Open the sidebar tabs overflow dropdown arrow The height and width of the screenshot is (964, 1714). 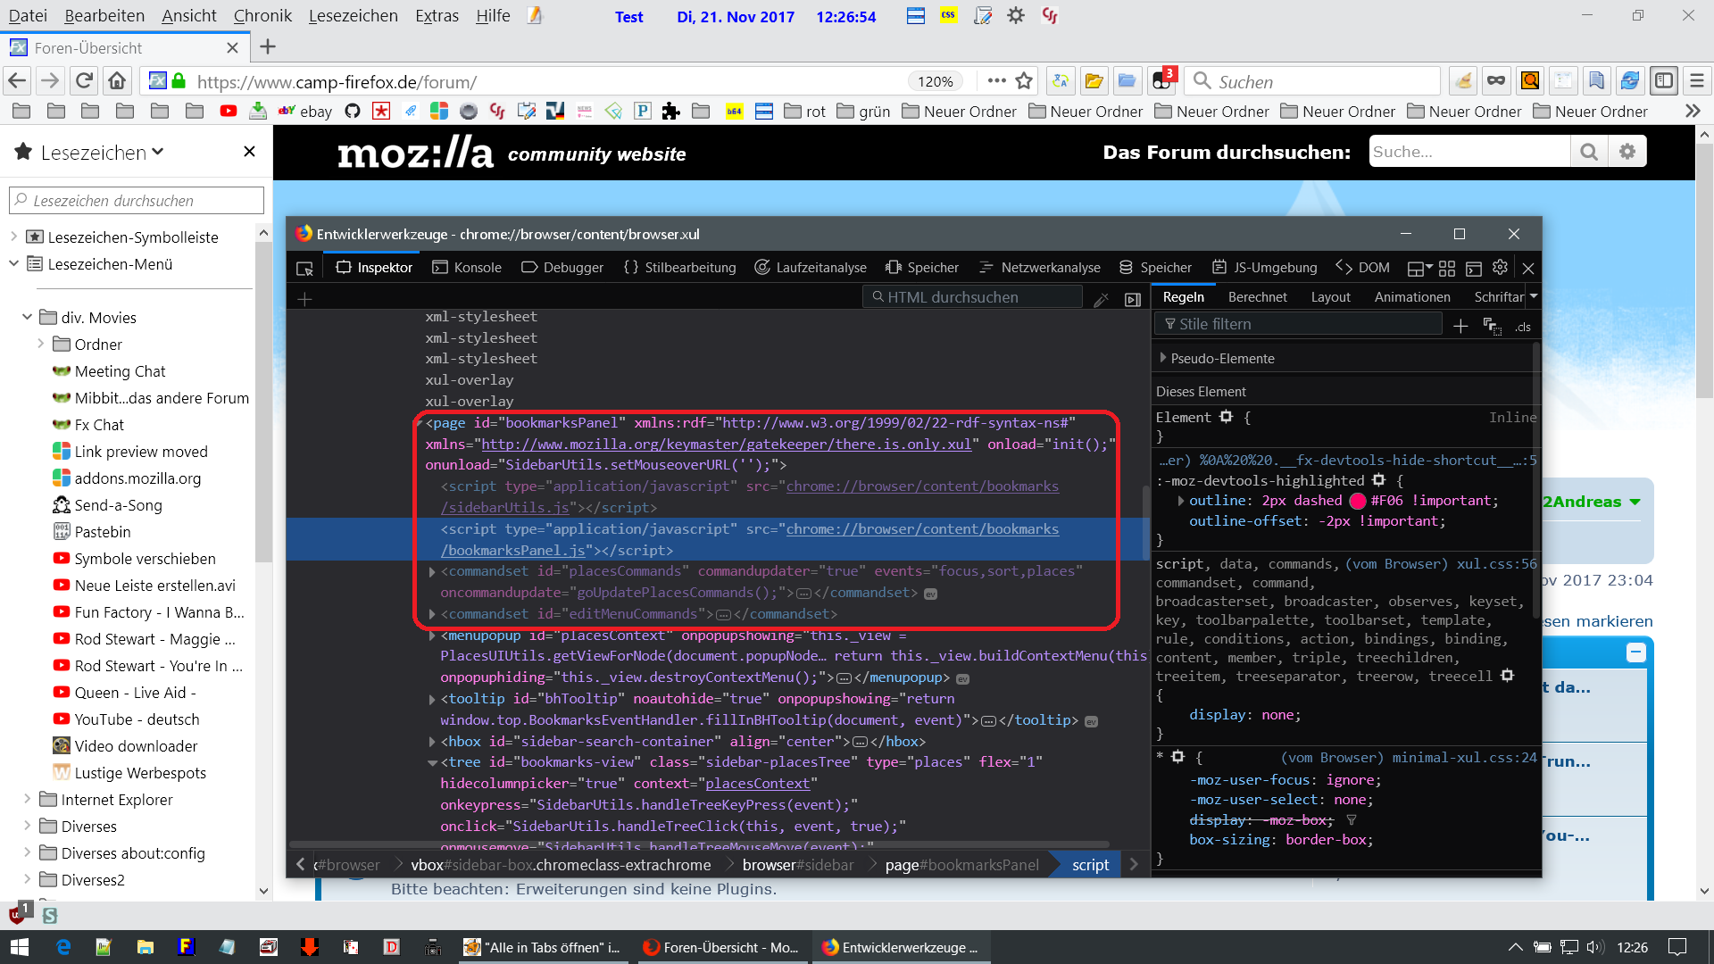point(1534,296)
